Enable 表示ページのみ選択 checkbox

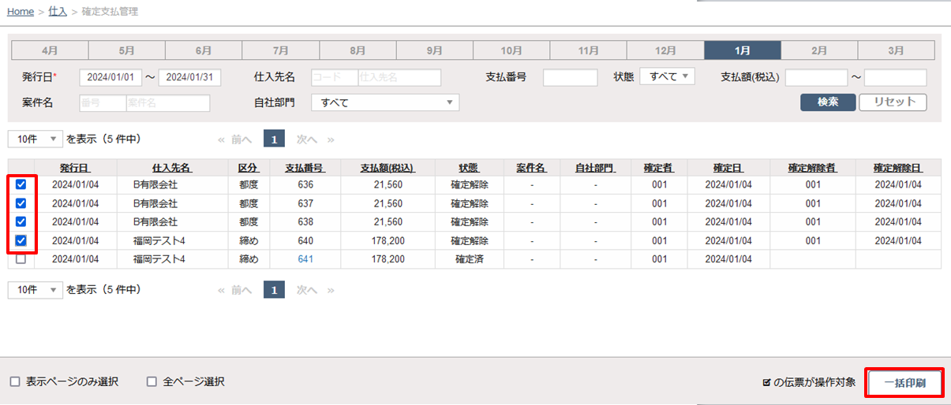click(15, 382)
